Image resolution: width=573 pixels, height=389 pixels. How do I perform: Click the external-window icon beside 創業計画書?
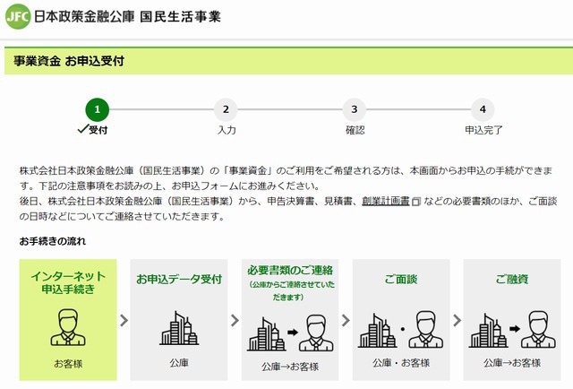[416, 202]
